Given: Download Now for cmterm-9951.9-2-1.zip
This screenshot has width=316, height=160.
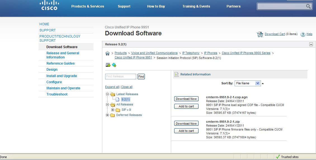Looking at the screenshot, I should (186, 124).
